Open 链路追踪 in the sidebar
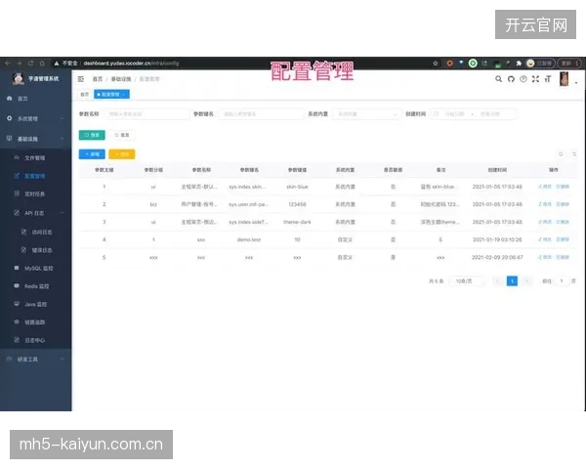 tap(35, 322)
